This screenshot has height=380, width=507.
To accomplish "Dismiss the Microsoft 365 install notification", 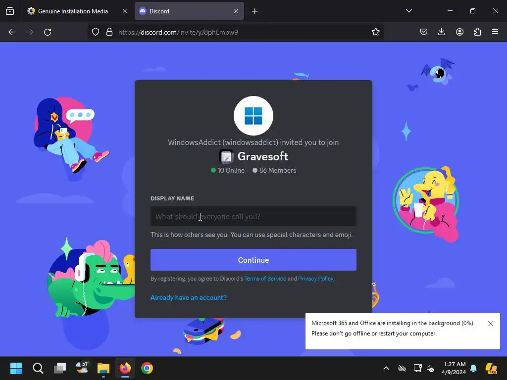I will tap(491, 324).
